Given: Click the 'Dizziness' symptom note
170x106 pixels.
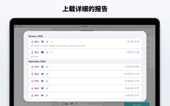Looking at the screenshot, I should tap(34, 57).
